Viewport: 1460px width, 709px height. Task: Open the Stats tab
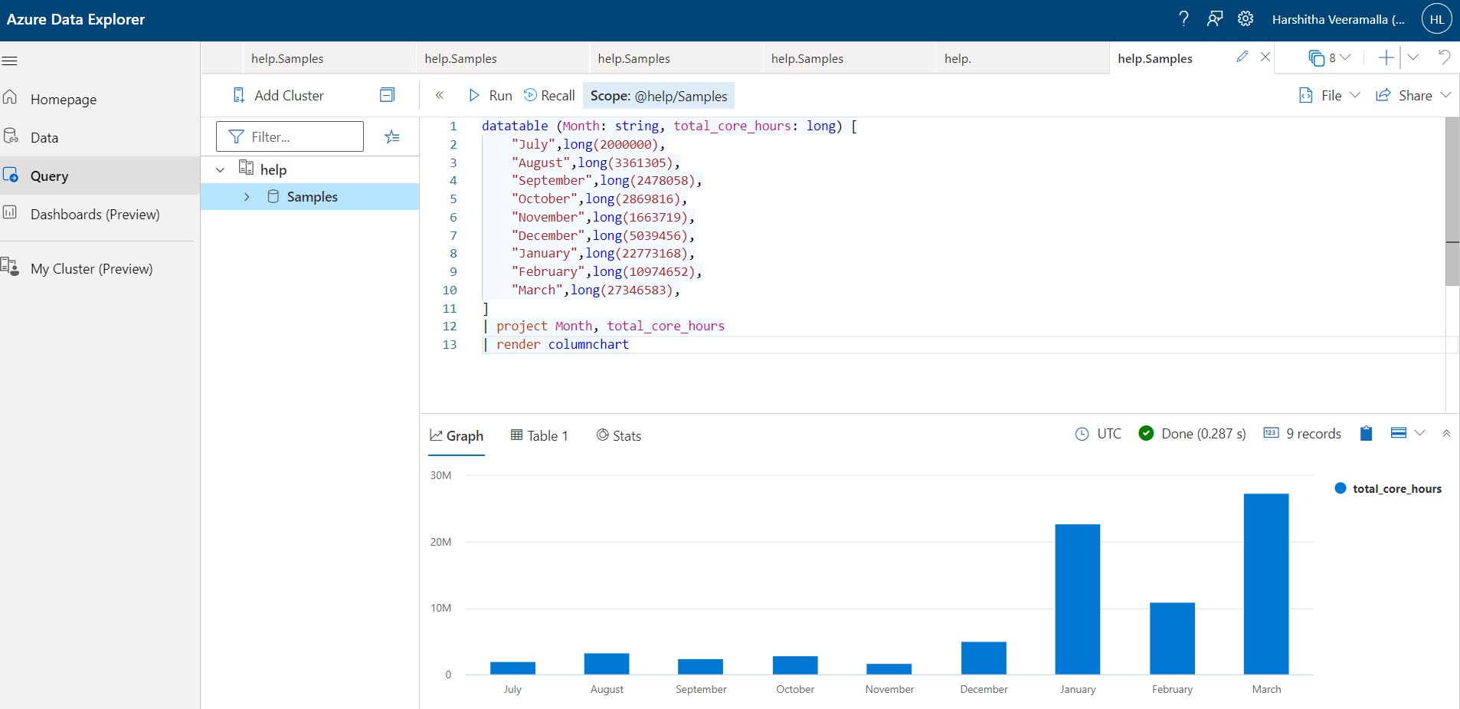(619, 435)
